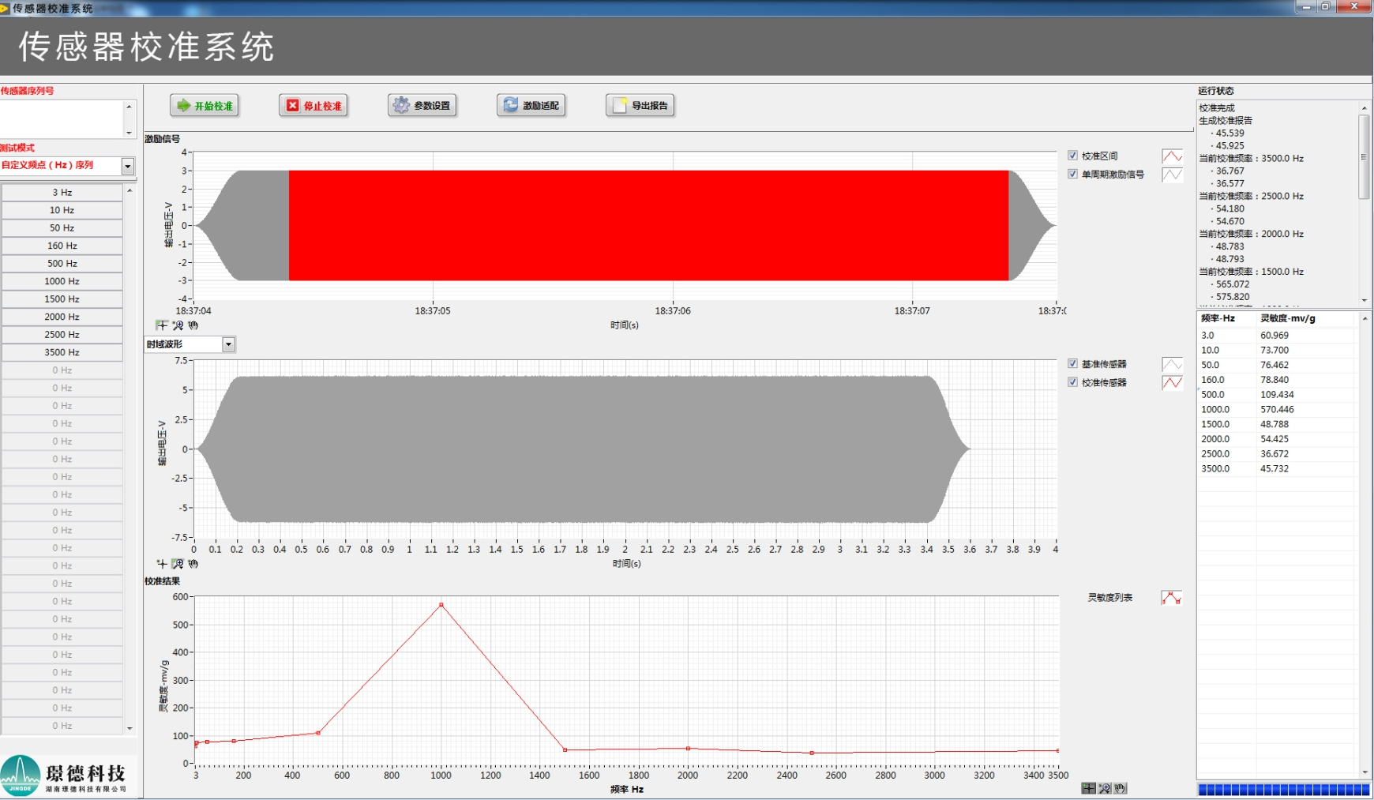Click the 激励适配 excitation adapt button
1374x800 pixels.
(532, 105)
